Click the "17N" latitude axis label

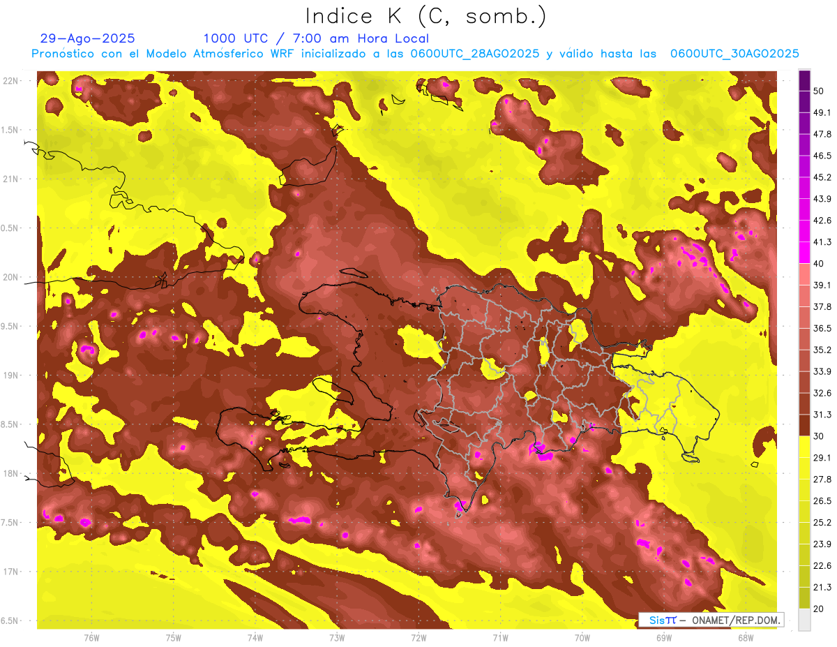10,572
